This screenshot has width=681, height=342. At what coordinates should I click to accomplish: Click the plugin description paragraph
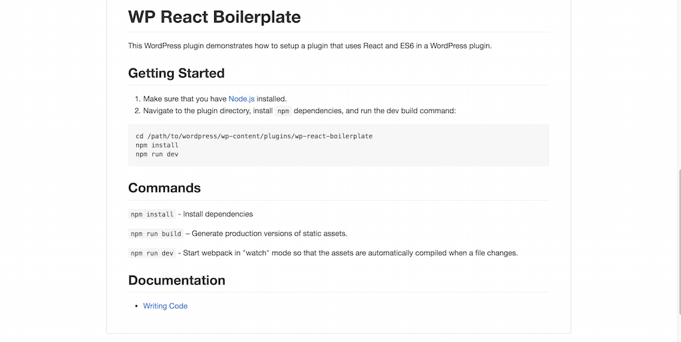pos(310,46)
